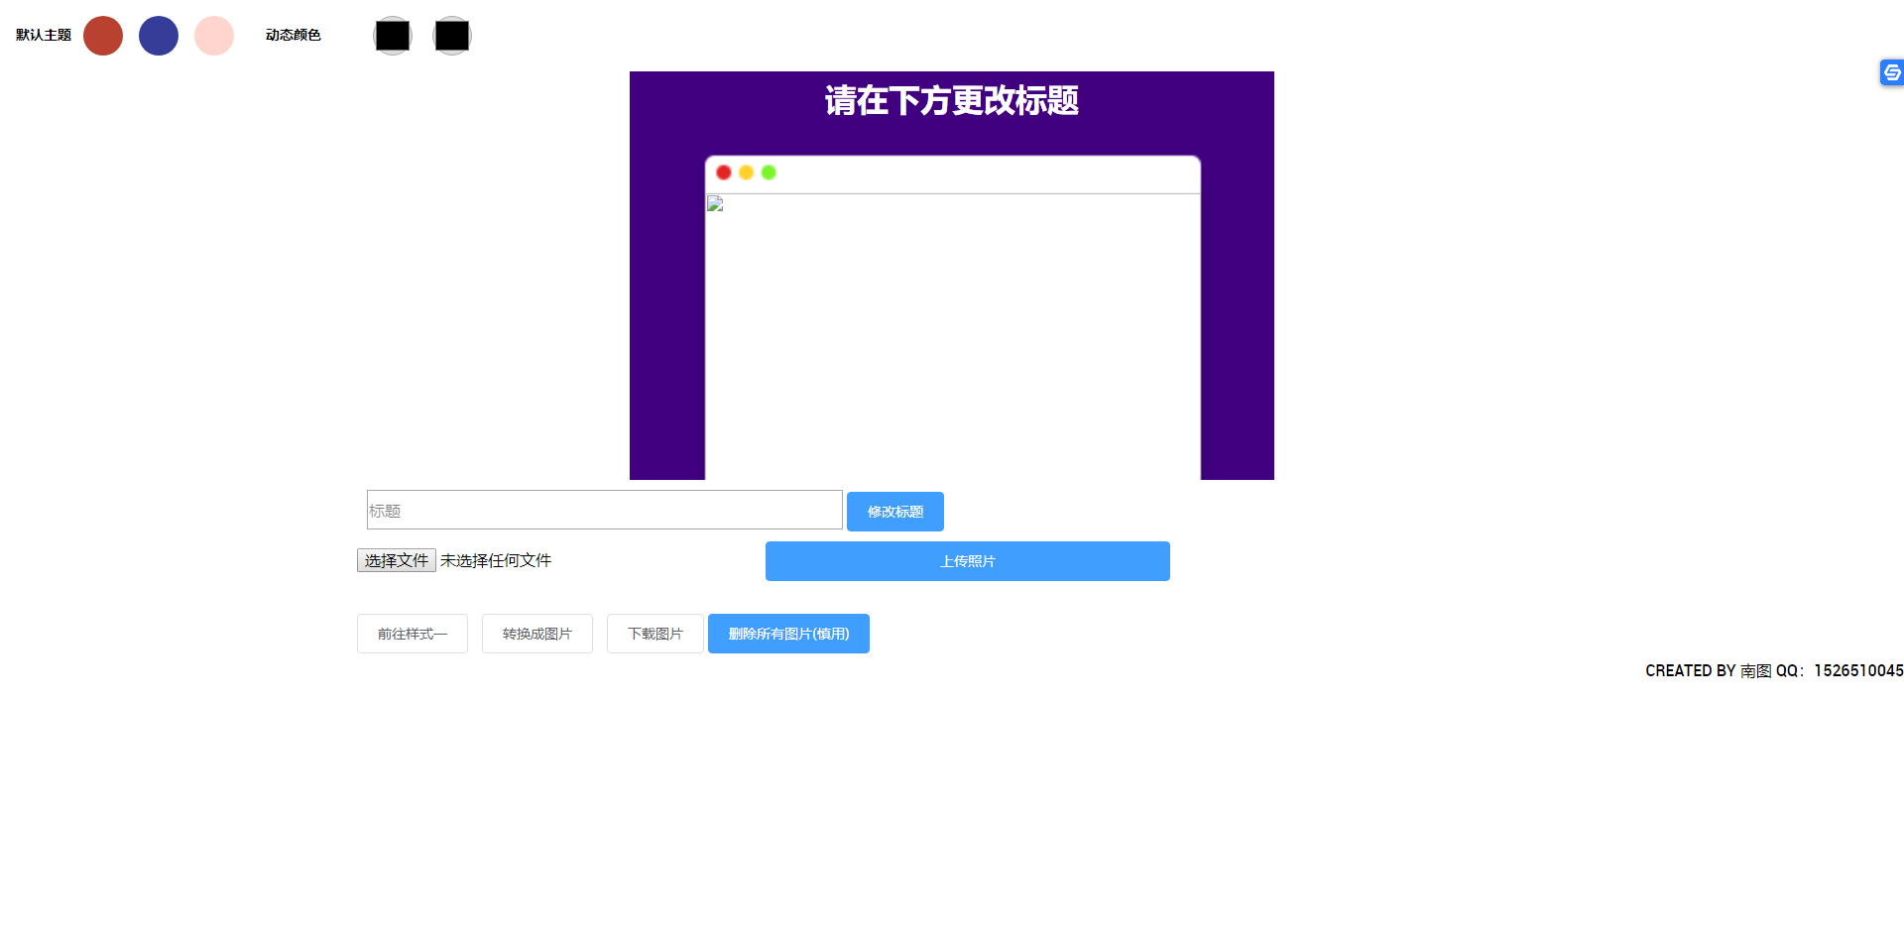Image resolution: width=1904 pixels, height=938 pixels.
Task: Click the yellow traffic-light dot in the preview
Action: pos(746,172)
